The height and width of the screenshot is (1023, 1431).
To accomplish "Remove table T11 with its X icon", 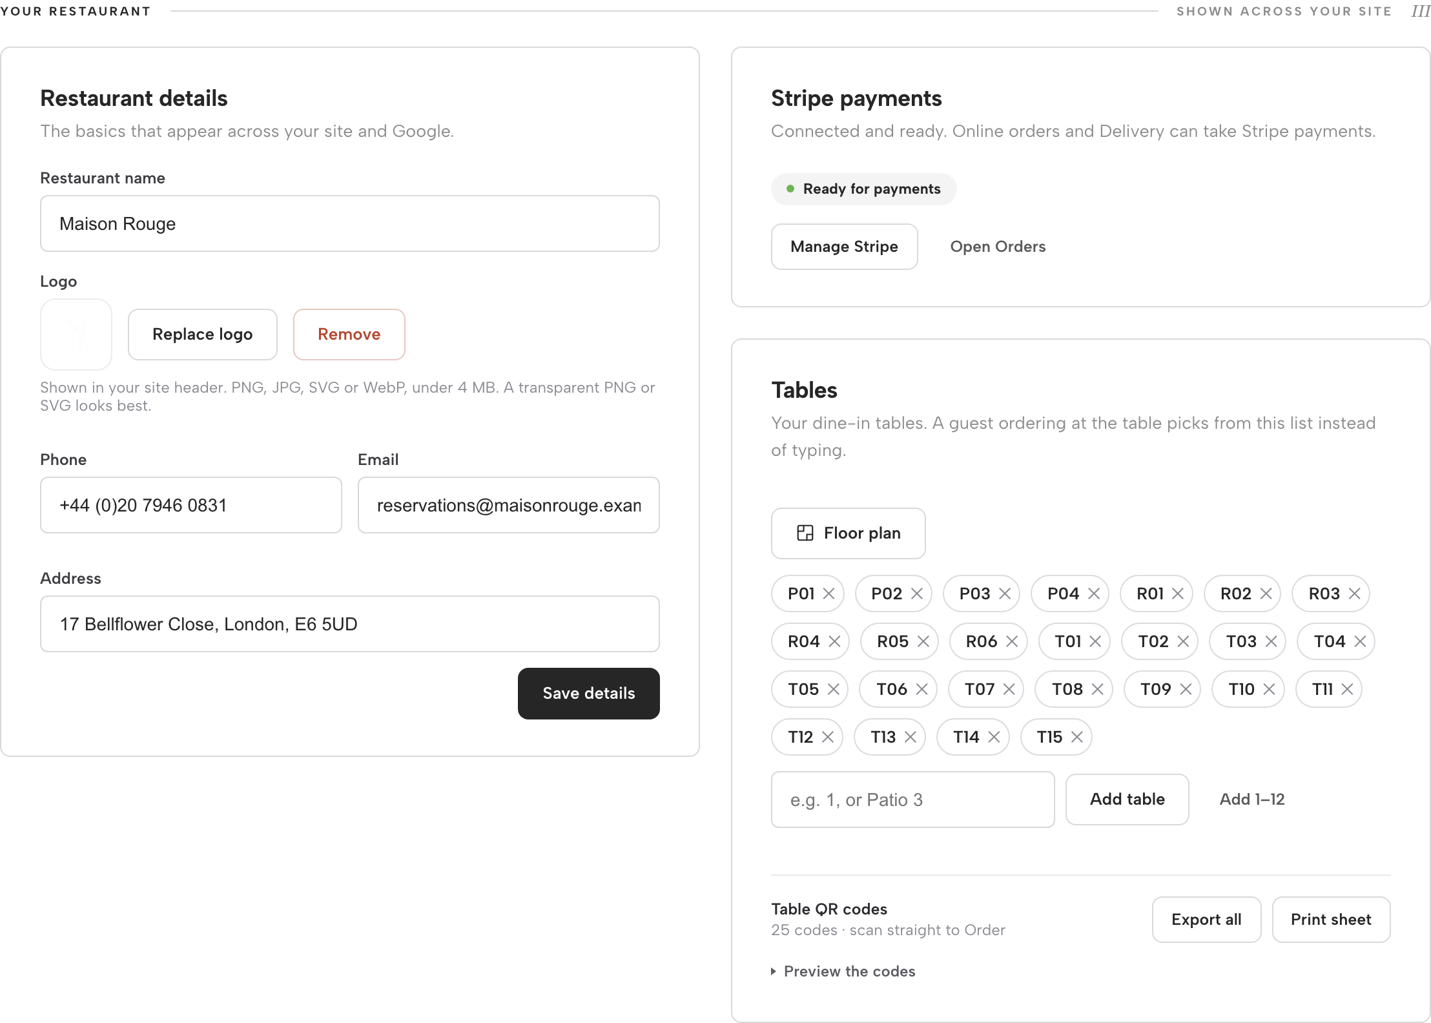I will point(1347,689).
